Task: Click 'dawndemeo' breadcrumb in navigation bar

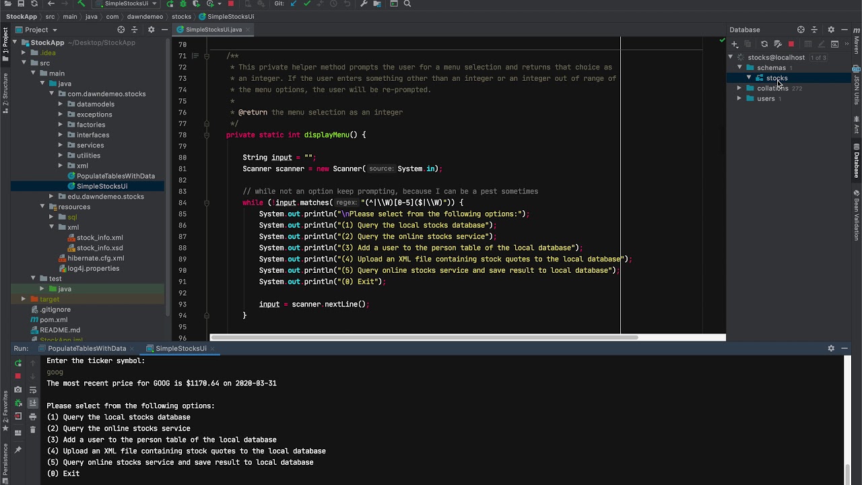Action: pos(145,16)
